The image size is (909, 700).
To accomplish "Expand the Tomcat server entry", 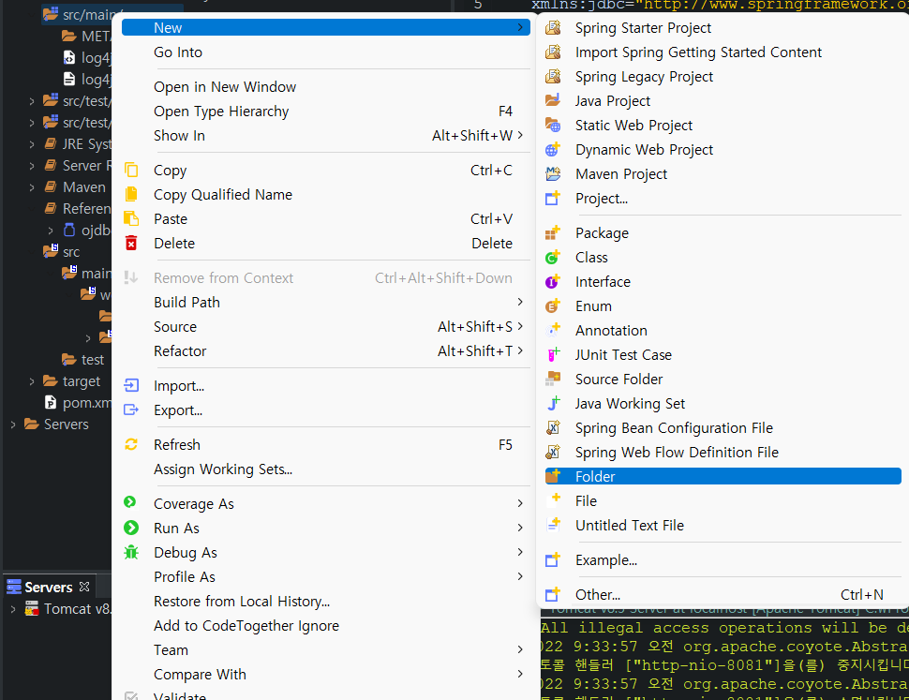I will tap(13, 609).
